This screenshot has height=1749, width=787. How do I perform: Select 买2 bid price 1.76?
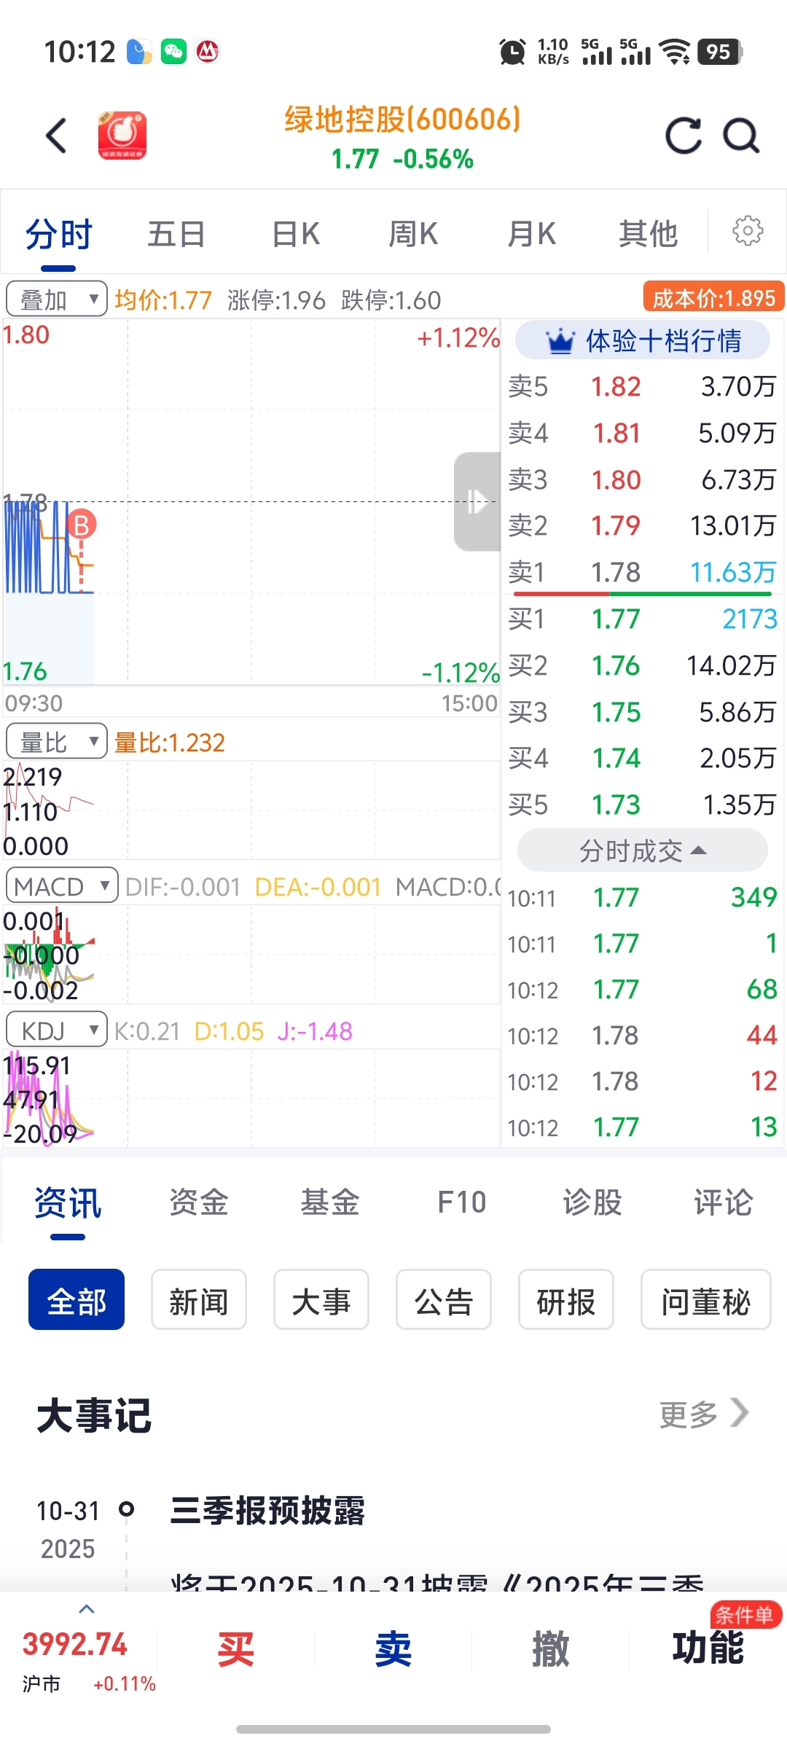pos(643,666)
